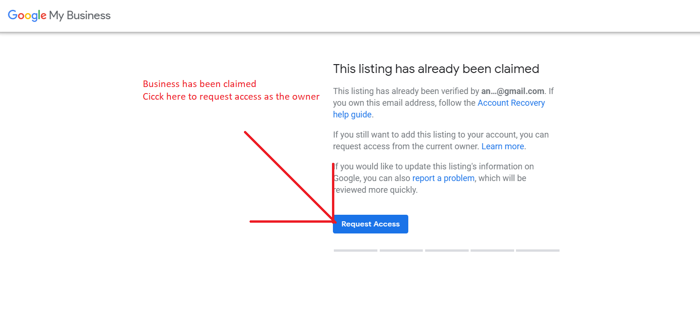Click the My Business header text
The height and width of the screenshot is (313, 700).
coord(80,15)
